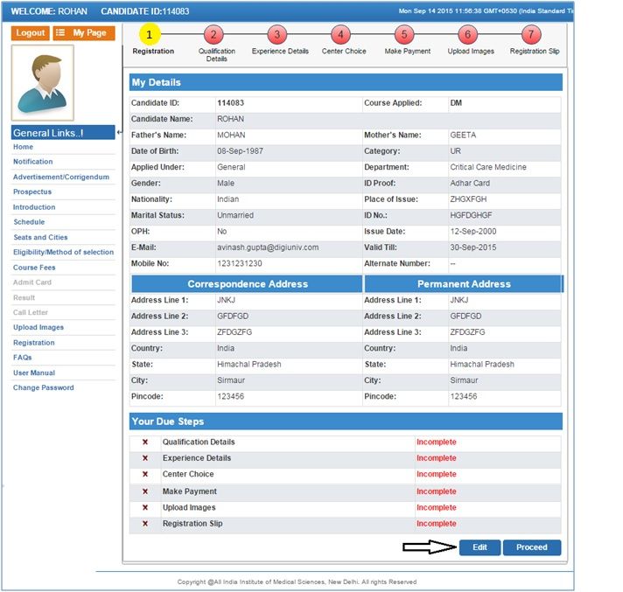Viewport: 623px width, 592px height.
Task: Click Issue Date value 12-Sep-2000
Action: point(472,232)
